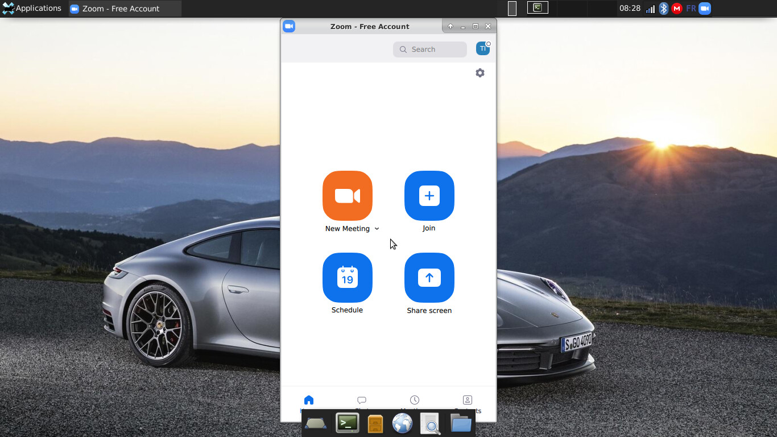Click the Share screen label
Image resolution: width=777 pixels, height=437 pixels.
(429, 311)
